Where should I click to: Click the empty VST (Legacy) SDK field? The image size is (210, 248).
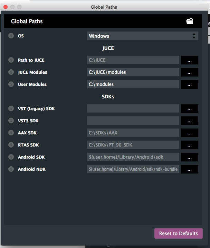(x=133, y=108)
